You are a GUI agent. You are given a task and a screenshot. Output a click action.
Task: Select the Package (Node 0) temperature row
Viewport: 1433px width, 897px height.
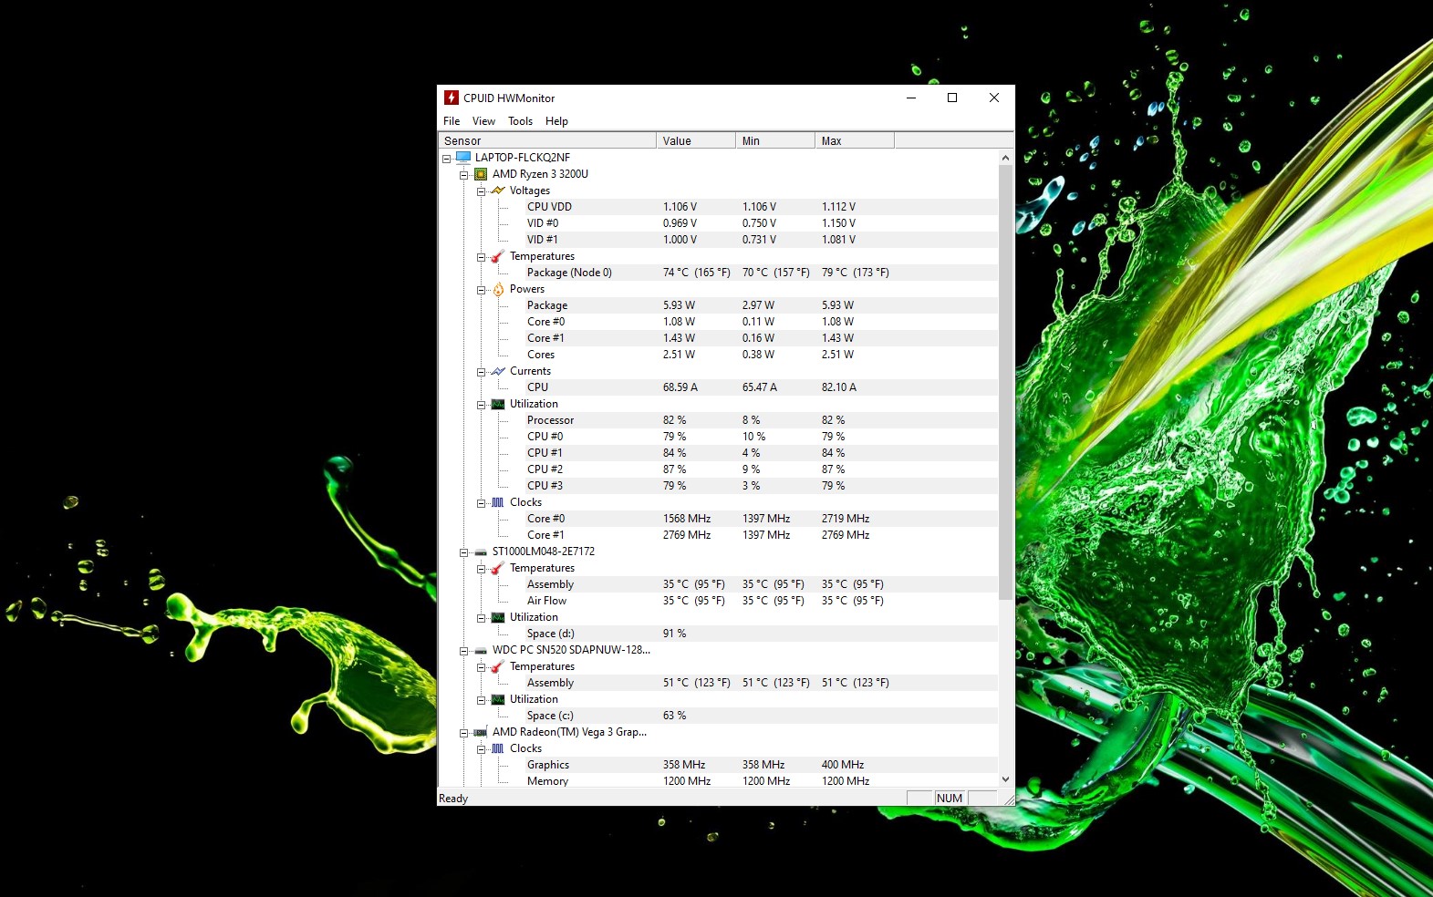(x=569, y=273)
